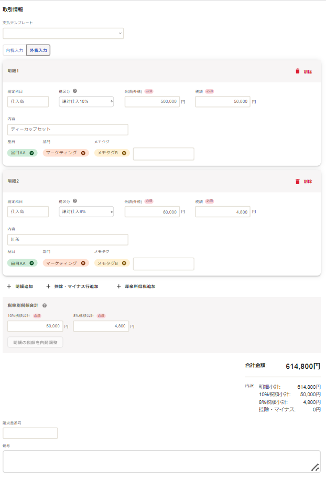326x478 pixels.
Task: Click the 614,800円 total amount text
Action: pos(303,366)
